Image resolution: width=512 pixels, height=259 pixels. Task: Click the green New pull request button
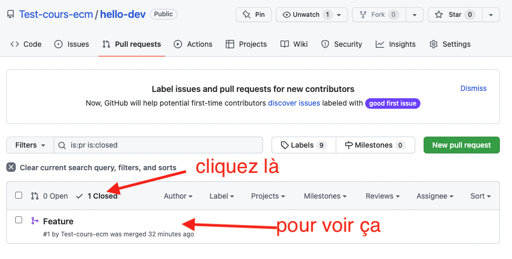point(461,145)
